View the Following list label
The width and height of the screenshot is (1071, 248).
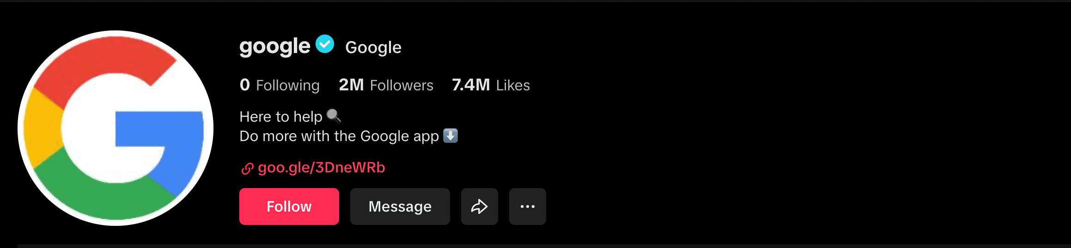287,85
